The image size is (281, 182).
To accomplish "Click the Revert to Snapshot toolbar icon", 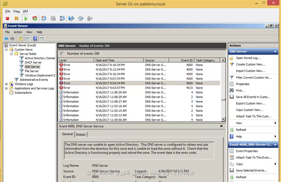I will click(x=53, y=18).
